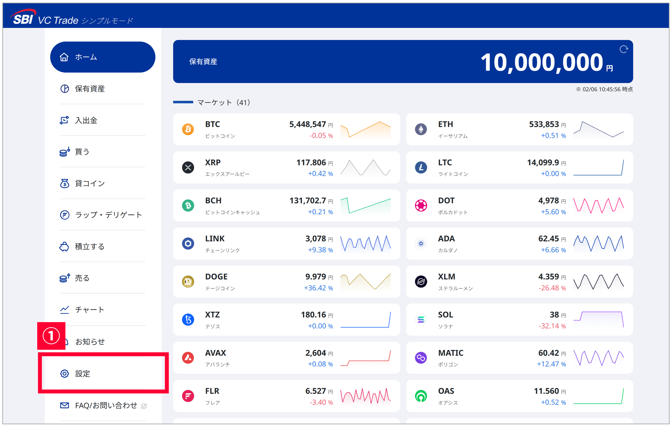Open the ホーム menu item
Screen dimensions: 671x426
tap(102, 57)
